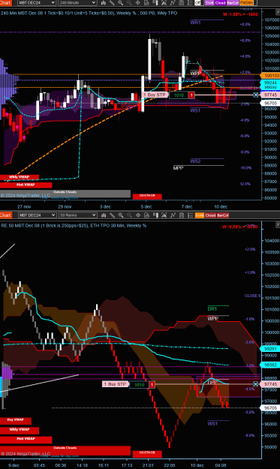Open strategies clipboard icon in bottom chart toolbar

[181, 215]
